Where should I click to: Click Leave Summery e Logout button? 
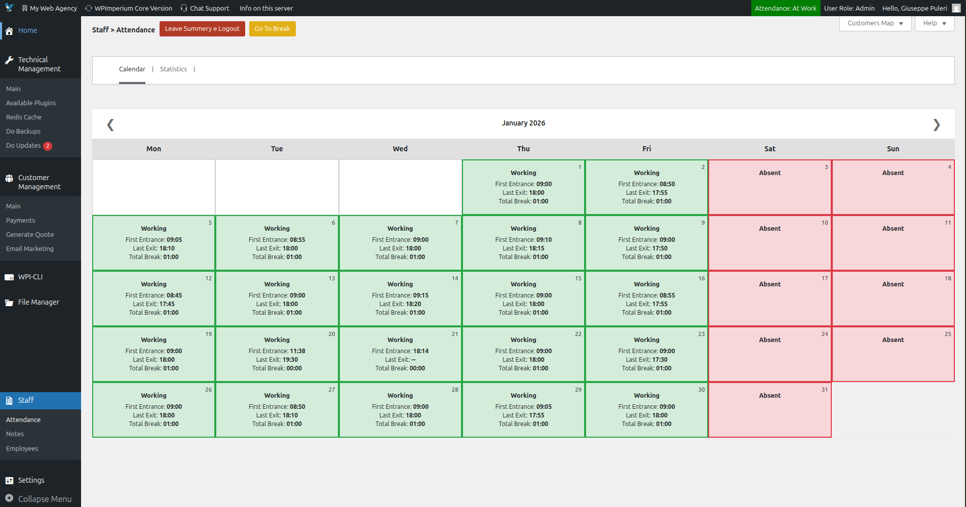(202, 29)
